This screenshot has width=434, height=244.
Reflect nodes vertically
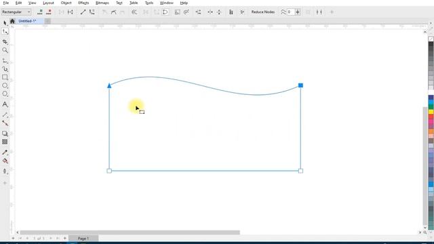pyautogui.click(x=219, y=12)
